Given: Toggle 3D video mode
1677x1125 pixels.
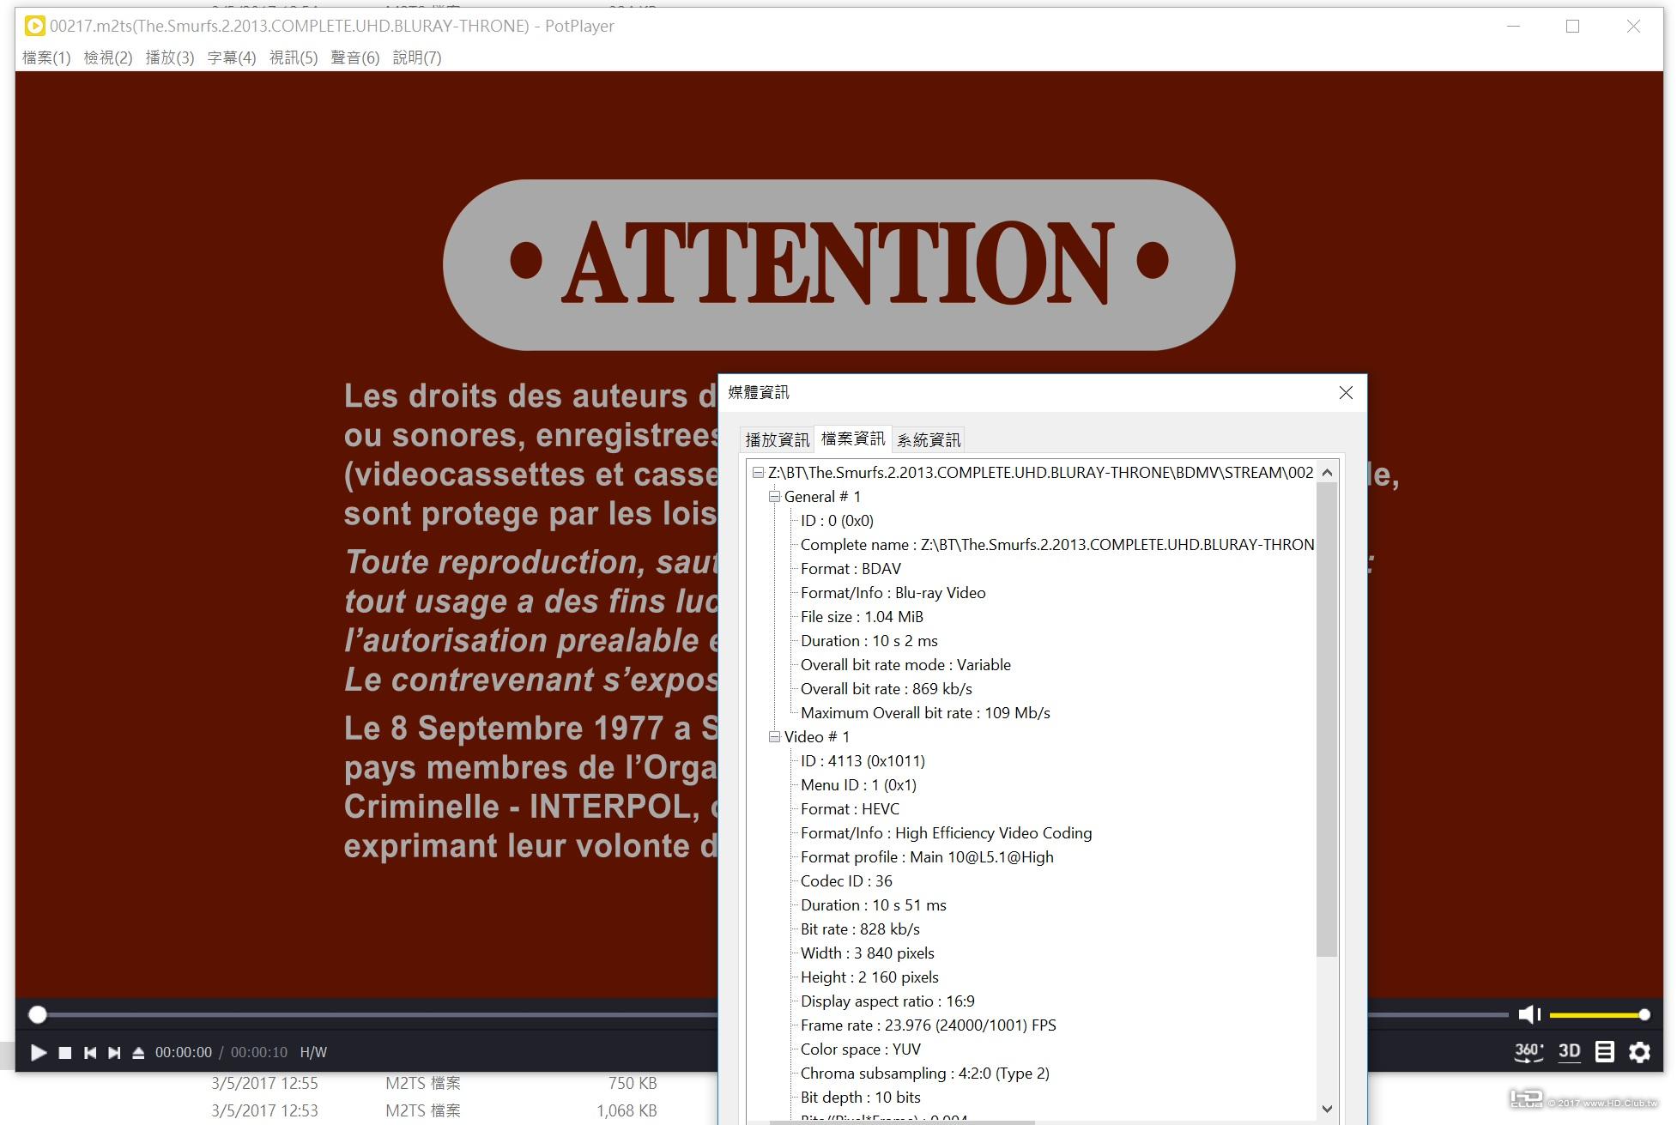Looking at the screenshot, I should tap(1569, 1052).
